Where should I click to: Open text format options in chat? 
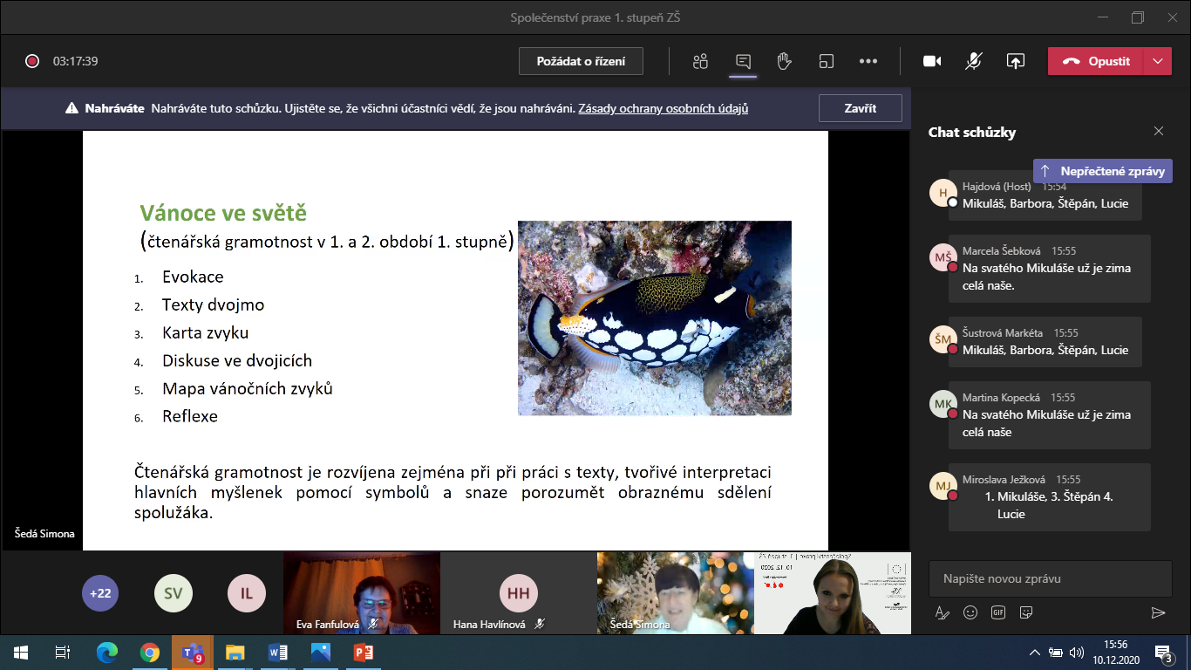943,612
